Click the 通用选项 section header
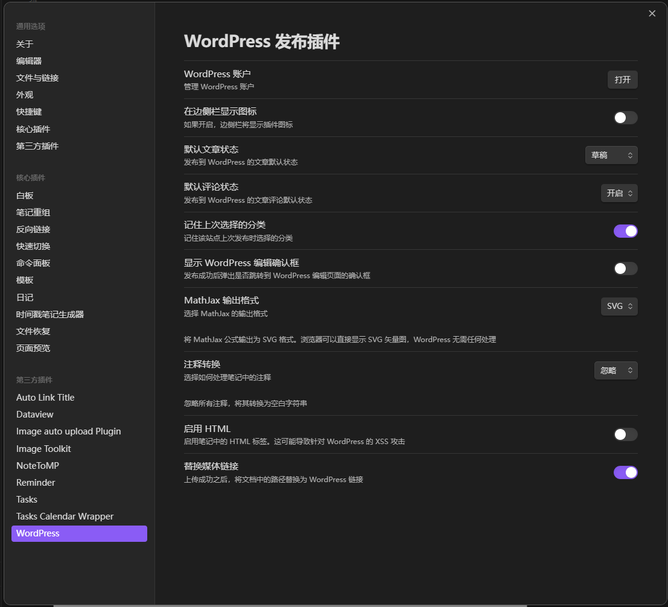 click(31, 27)
